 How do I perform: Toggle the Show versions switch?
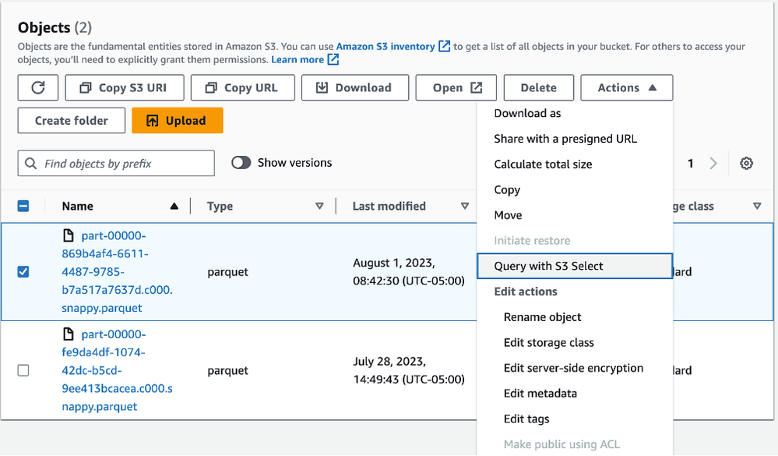[x=241, y=163]
